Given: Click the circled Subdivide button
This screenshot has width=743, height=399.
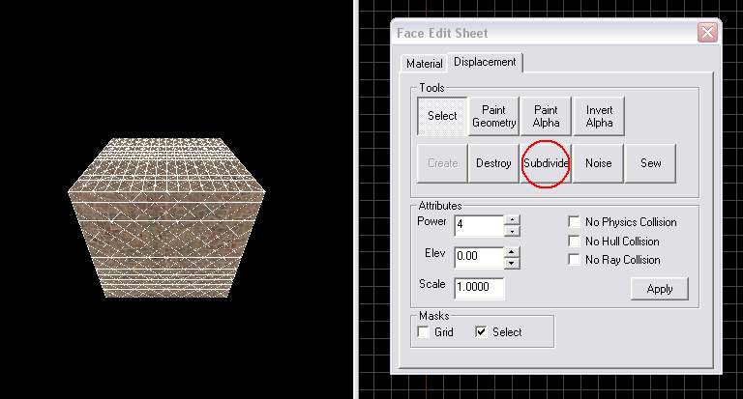Looking at the screenshot, I should pos(546,163).
